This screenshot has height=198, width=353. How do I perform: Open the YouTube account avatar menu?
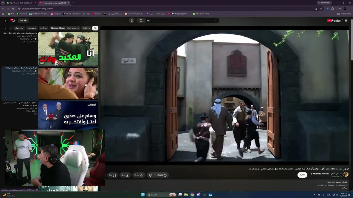coord(5,21)
